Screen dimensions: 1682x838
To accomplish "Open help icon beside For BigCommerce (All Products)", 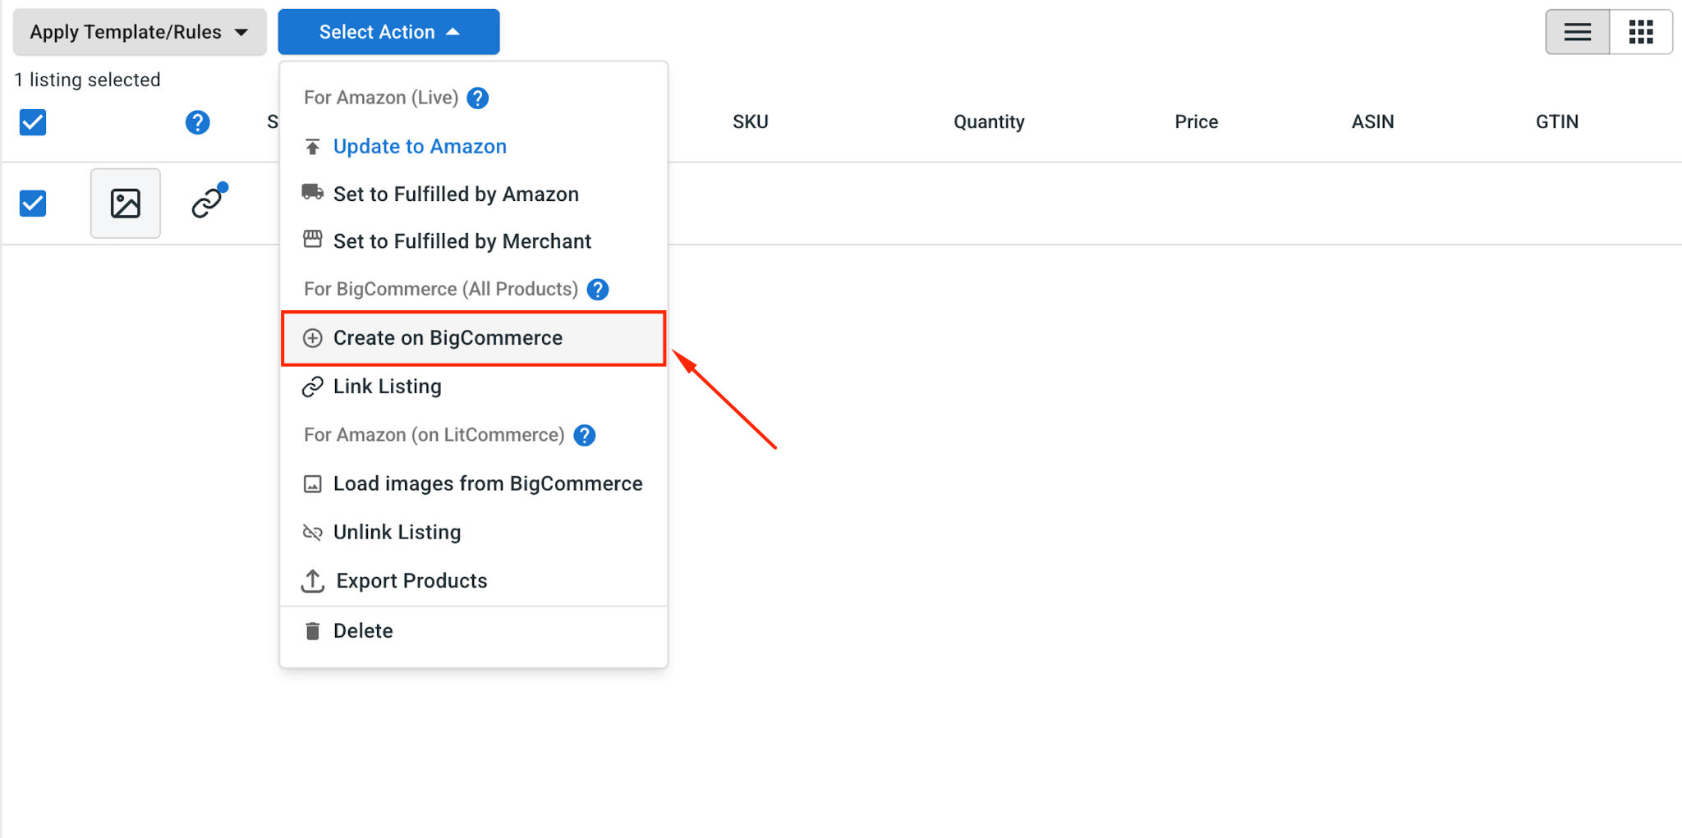I will point(598,289).
